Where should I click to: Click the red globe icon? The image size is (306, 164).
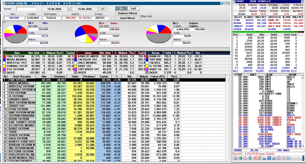point(284,158)
